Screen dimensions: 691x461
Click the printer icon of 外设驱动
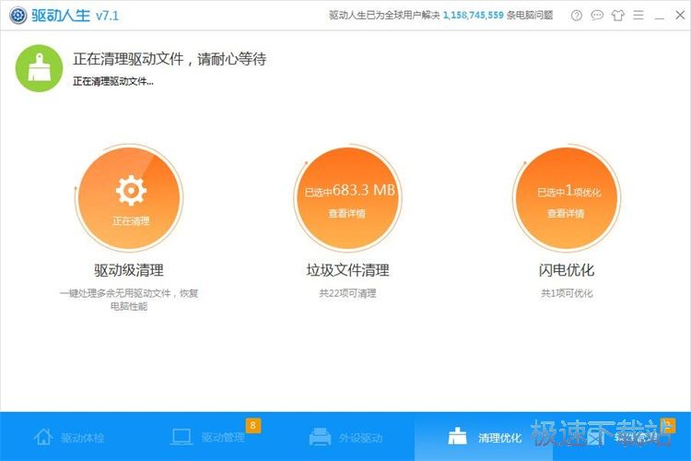point(320,437)
